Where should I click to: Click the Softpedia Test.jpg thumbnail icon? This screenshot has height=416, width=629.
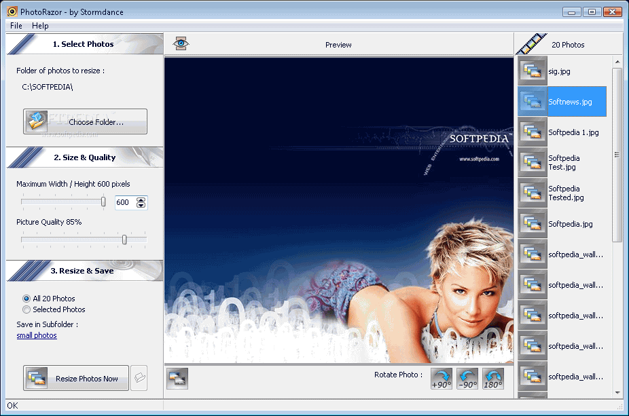pyautogui.click(x=533, y=162)
